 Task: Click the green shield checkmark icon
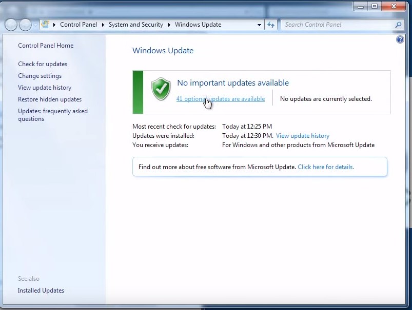(161, 89)
